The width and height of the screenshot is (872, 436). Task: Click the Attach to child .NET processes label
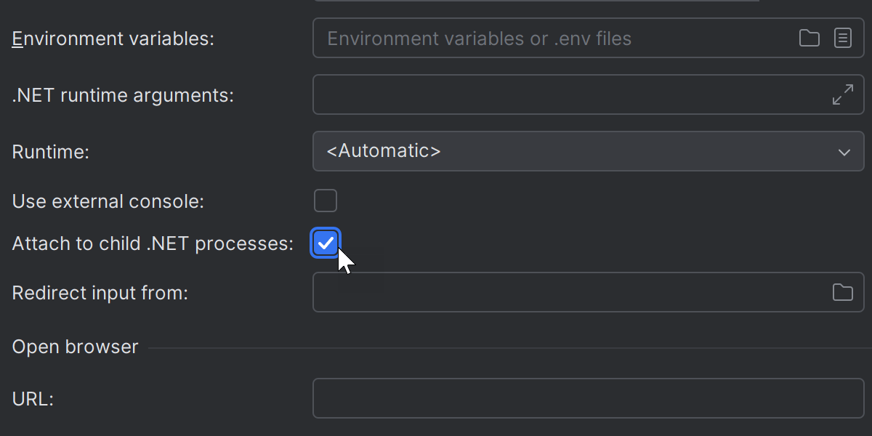tap(153, 243)
